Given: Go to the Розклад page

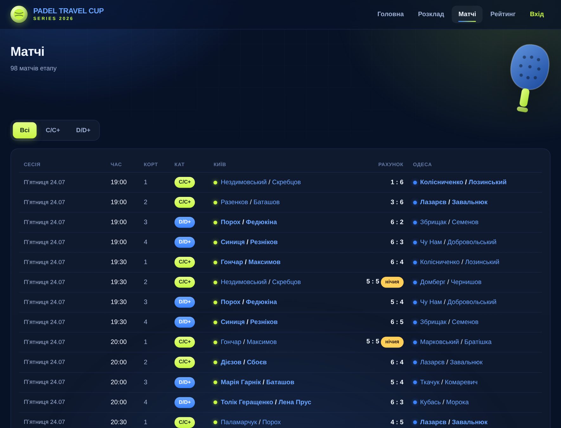Looking at the screenshot, I should [431, 14].
